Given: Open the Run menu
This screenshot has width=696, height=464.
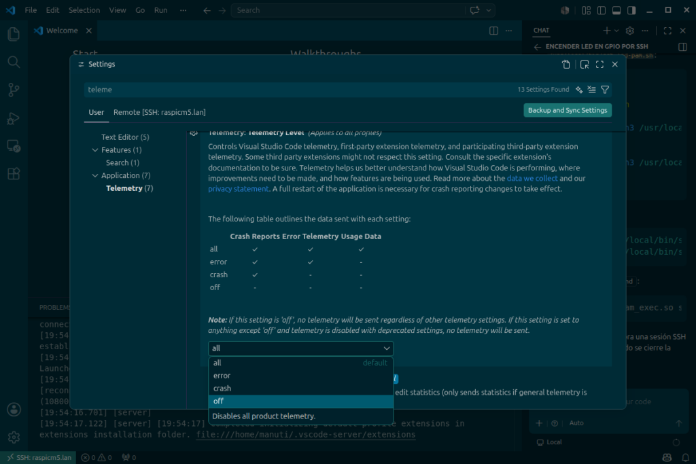Looking at the screenshot, I should 160,10.
